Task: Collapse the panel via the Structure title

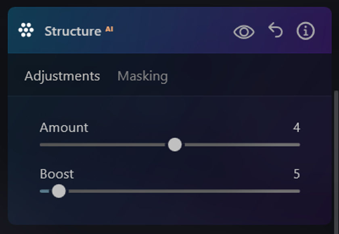Action: (73, 31)
